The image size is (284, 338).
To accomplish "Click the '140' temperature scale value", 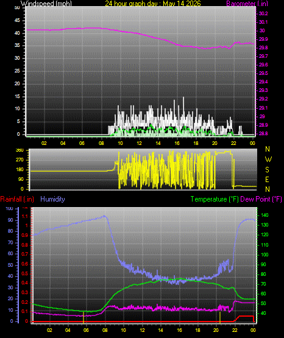I will pos(264,215).
